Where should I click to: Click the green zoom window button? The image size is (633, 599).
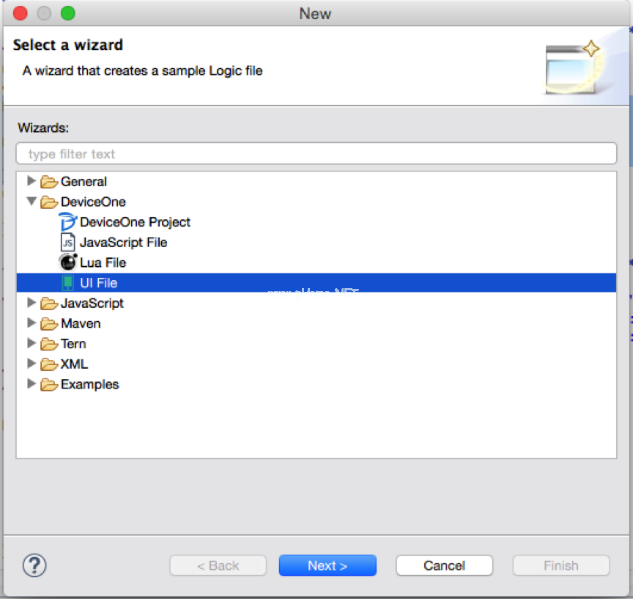(67, 13)
